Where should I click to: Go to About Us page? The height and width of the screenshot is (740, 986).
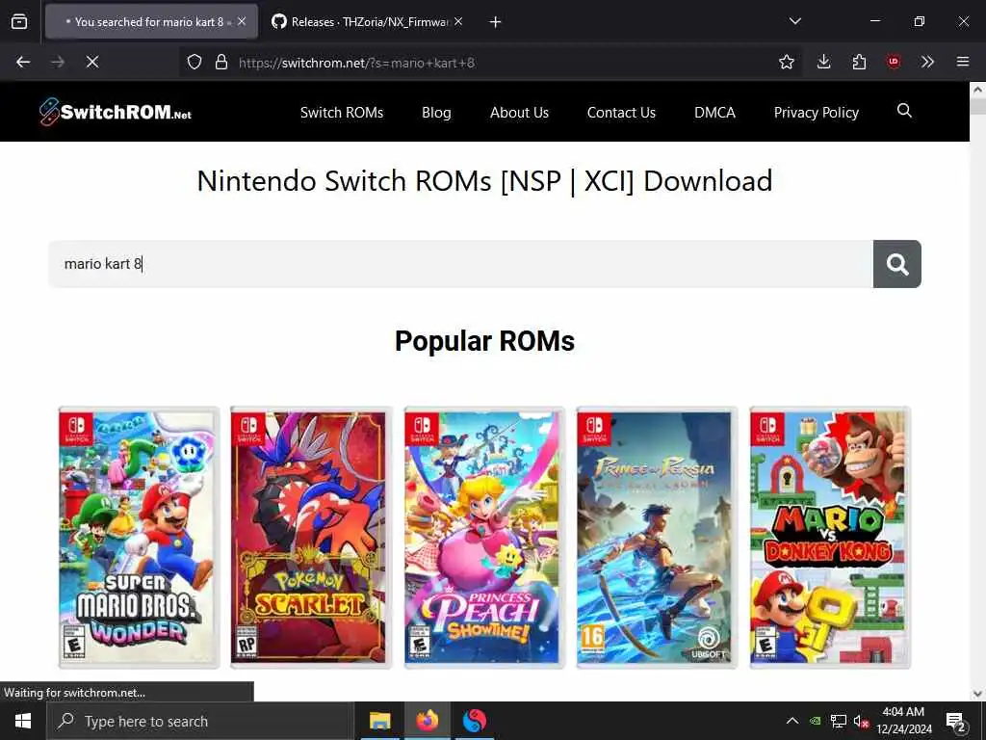(x=519, y=113)
